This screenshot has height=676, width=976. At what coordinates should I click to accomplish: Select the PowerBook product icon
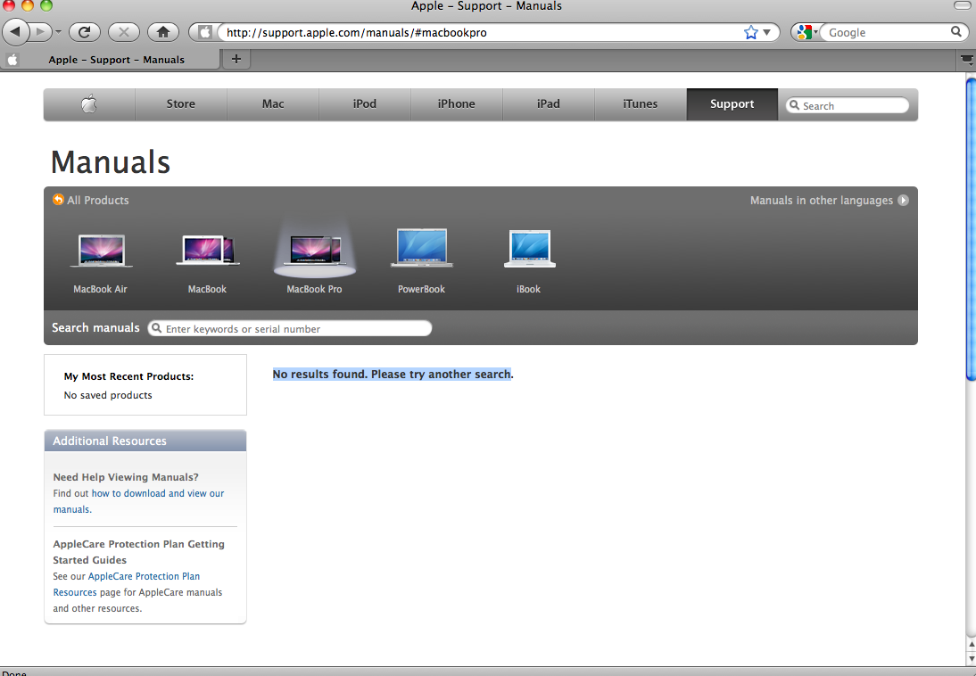pyautogui.click(x=422, y=248)
